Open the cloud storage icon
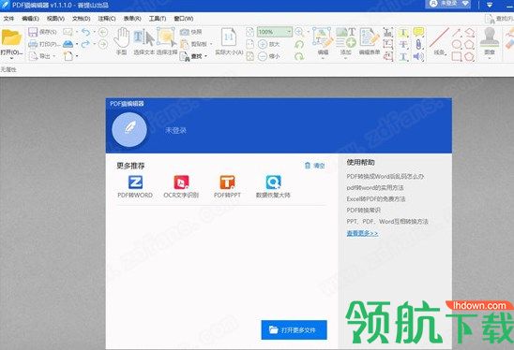The width and height of the screenshot is (514, 350). point(68,44)
